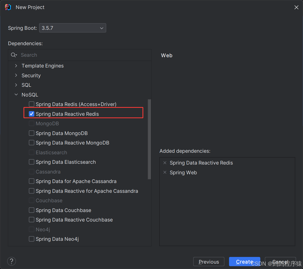The height and width of the screenshot is (269, 303).
Task: Select the NoSQL tree label
Action: pos(30,95)
